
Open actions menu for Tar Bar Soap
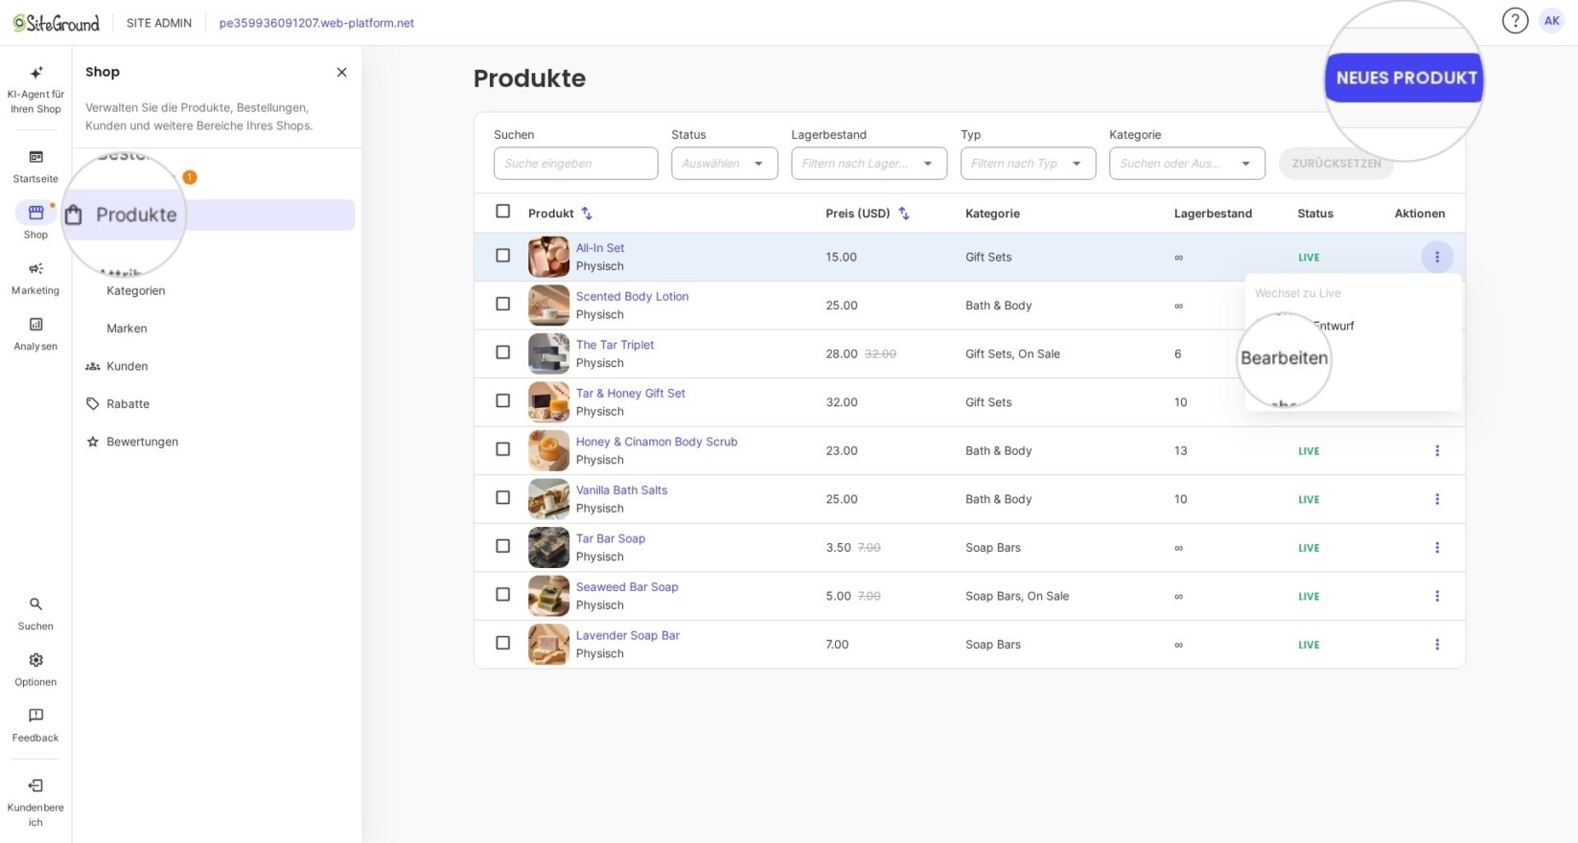tap(1436, 548)
